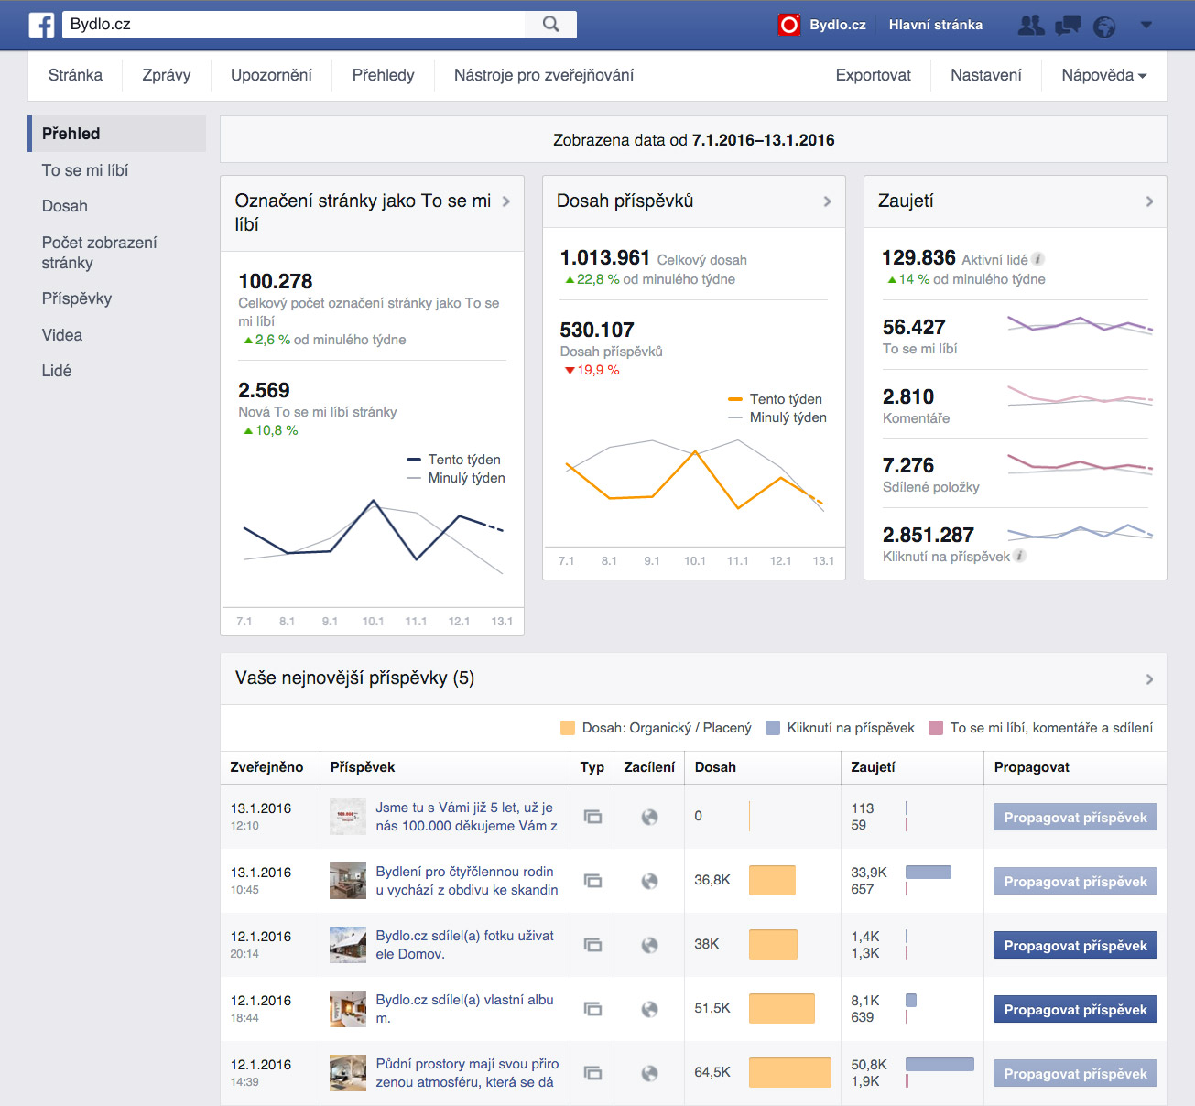This screenshot has width=1195, height=1106.
Task: Click targeting globe icon for 13.1.2016 12:10 post
Action: (x=649, y=817)
